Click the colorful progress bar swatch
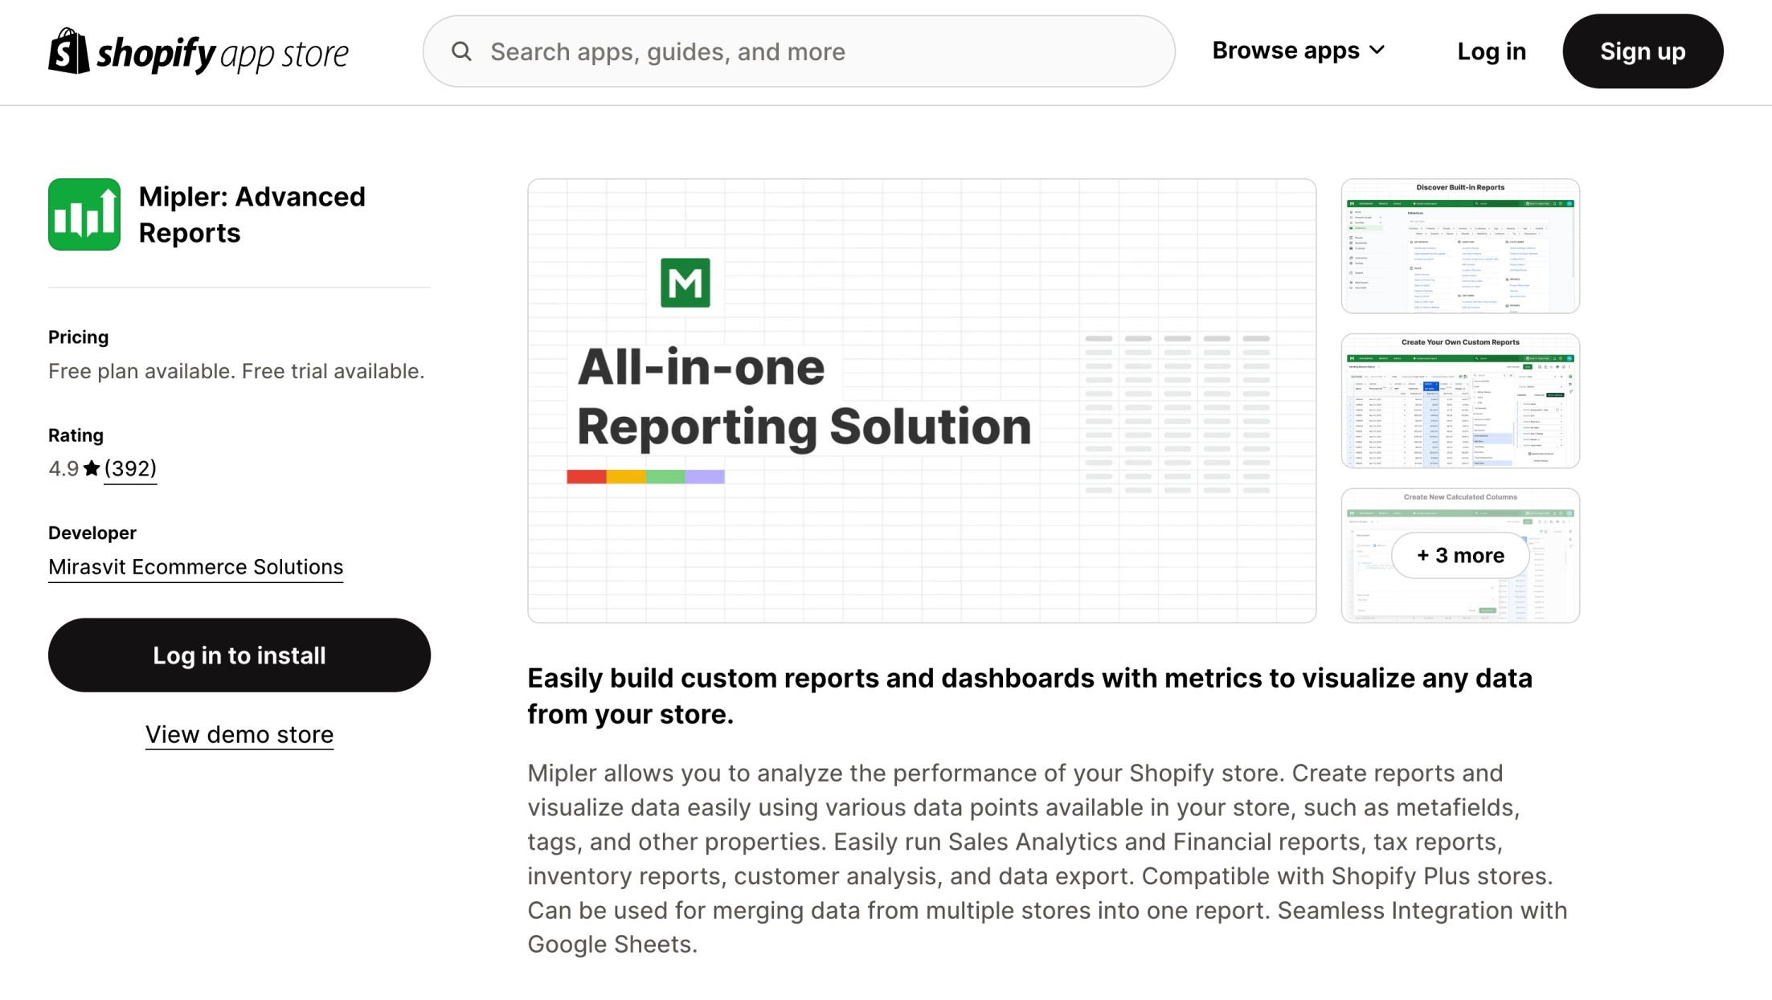Screen dimensions: 1772x1000 645,476
